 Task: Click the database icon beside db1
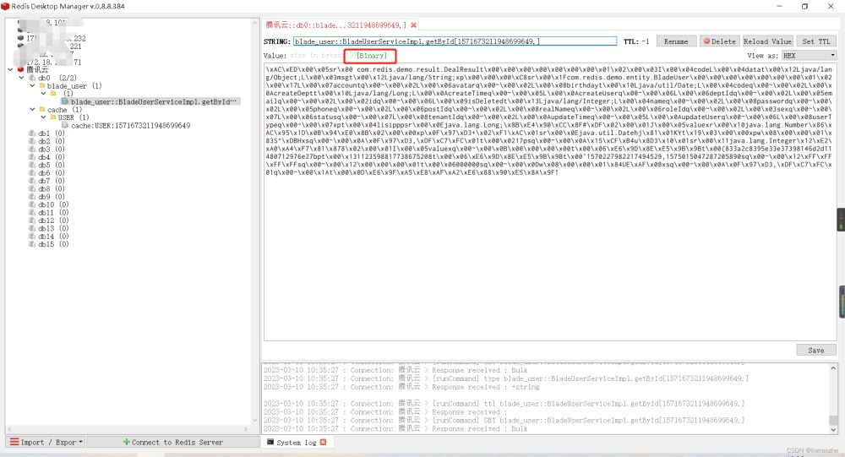32,133
